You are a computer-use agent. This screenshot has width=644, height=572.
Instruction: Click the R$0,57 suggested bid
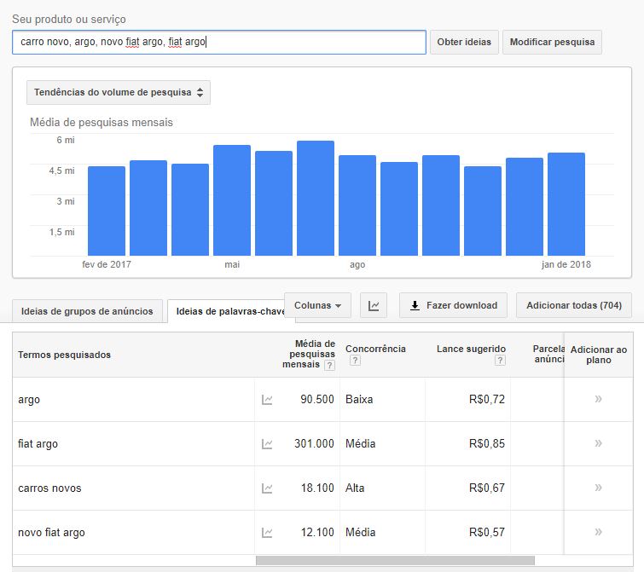[x=487, y=532]
